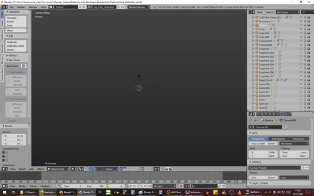
Task: Toggle renderability camera icon for Lamp.006
Action: [309, 84]
